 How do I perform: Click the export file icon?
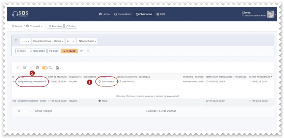click(x=58, y=68)
